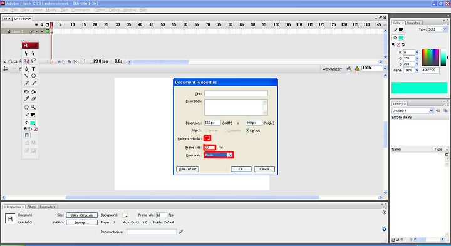Switch to the Swatches tab
451x246 pixels.
click(x=413, y=23)
